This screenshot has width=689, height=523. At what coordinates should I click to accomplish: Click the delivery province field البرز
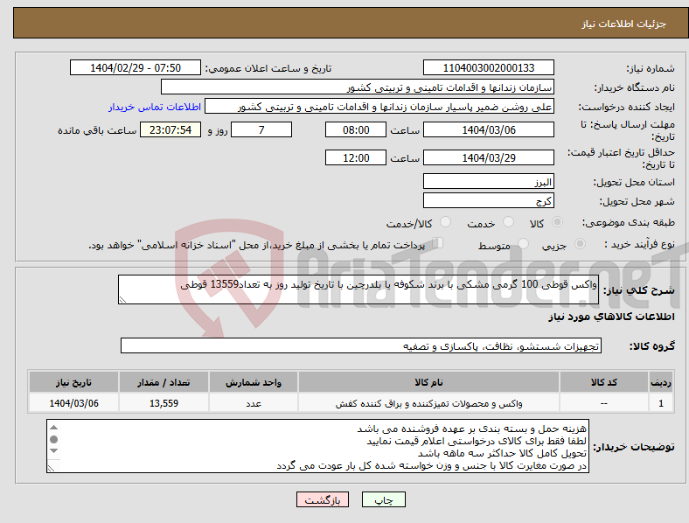click(489, 181)
